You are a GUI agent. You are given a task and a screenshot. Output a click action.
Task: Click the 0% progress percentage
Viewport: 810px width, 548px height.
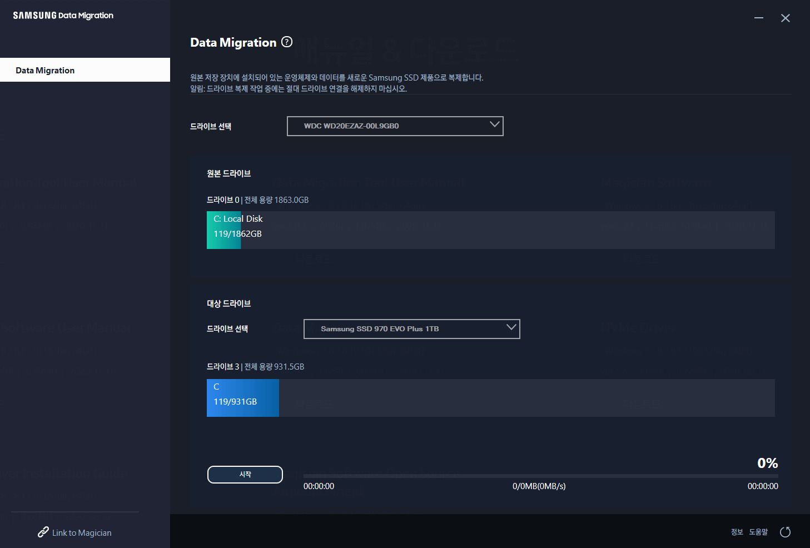(768, 463)
